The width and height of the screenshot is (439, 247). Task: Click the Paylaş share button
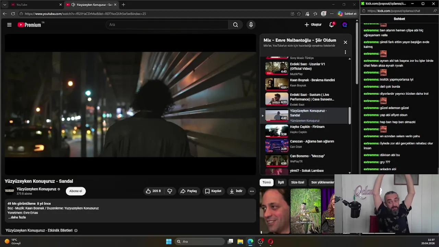point(189,191)
